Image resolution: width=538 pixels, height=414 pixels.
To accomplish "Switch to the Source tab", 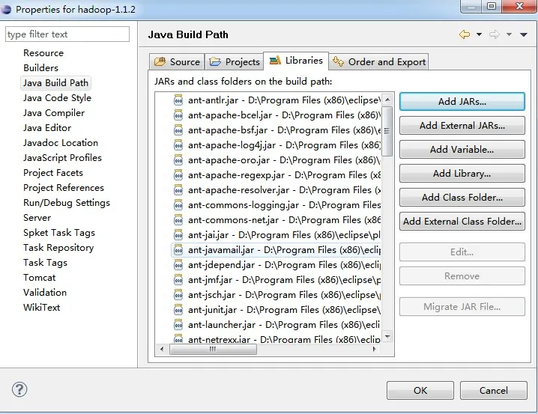I will 177,61.
